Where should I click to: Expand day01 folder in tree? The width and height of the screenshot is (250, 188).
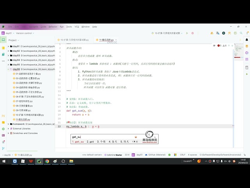pos(8,46)
